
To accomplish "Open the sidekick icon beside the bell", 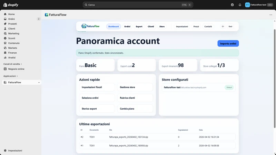I will point(232,5).
